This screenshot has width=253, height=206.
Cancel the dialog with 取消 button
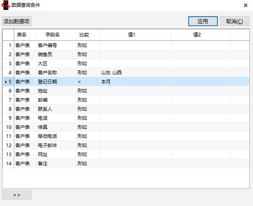pyautogui.click(x=234, y=21)
